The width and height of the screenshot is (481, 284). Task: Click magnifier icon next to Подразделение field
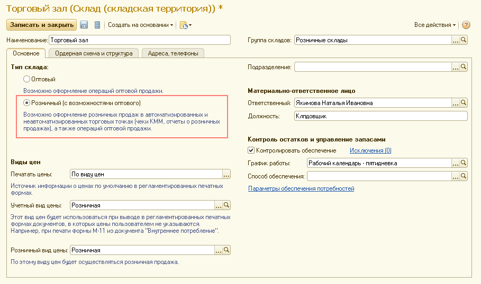point(464,67)
